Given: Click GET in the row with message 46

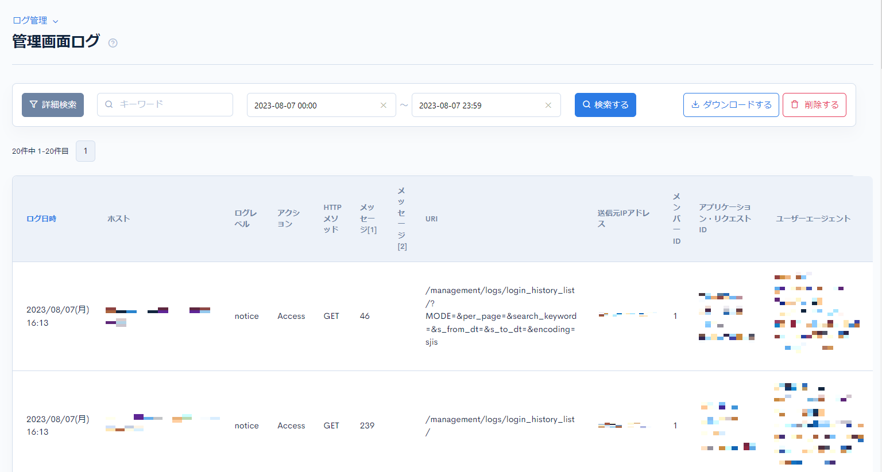Looking at the screenshot, I should coord(331,316).
